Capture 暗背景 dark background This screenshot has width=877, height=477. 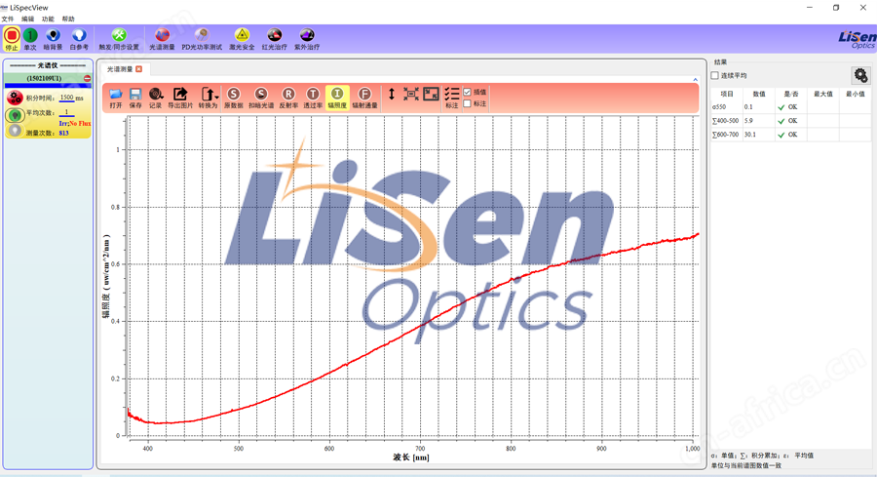coord(54,39)
